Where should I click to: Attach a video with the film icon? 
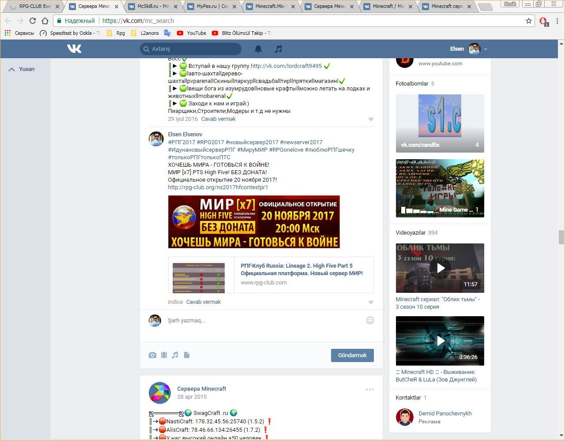pyautogui.click(x=164, y=355)
